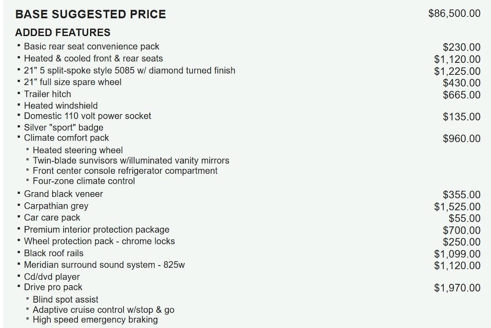Select Premium interior protection package
This screenshot has width=491, height=328.
pyautogui.click(x=97, y=230)
